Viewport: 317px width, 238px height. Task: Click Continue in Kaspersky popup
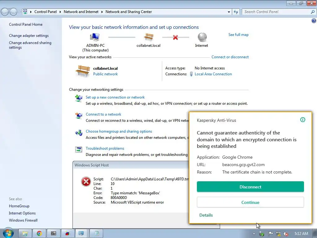click(250, 202)
